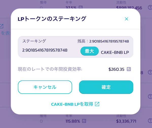Image resolution: width=152 pixels, height=128 pixels.
Task: Click the 115.88% APR value
Action: [73, 121]
